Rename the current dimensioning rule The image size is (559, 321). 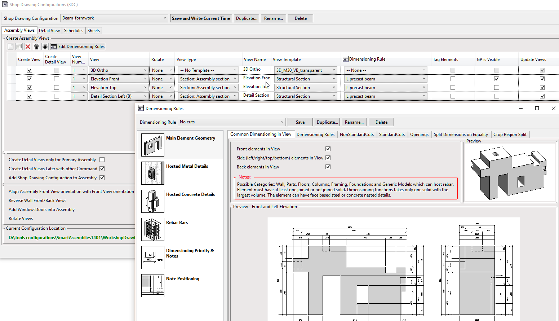click(x=354, y=122)
